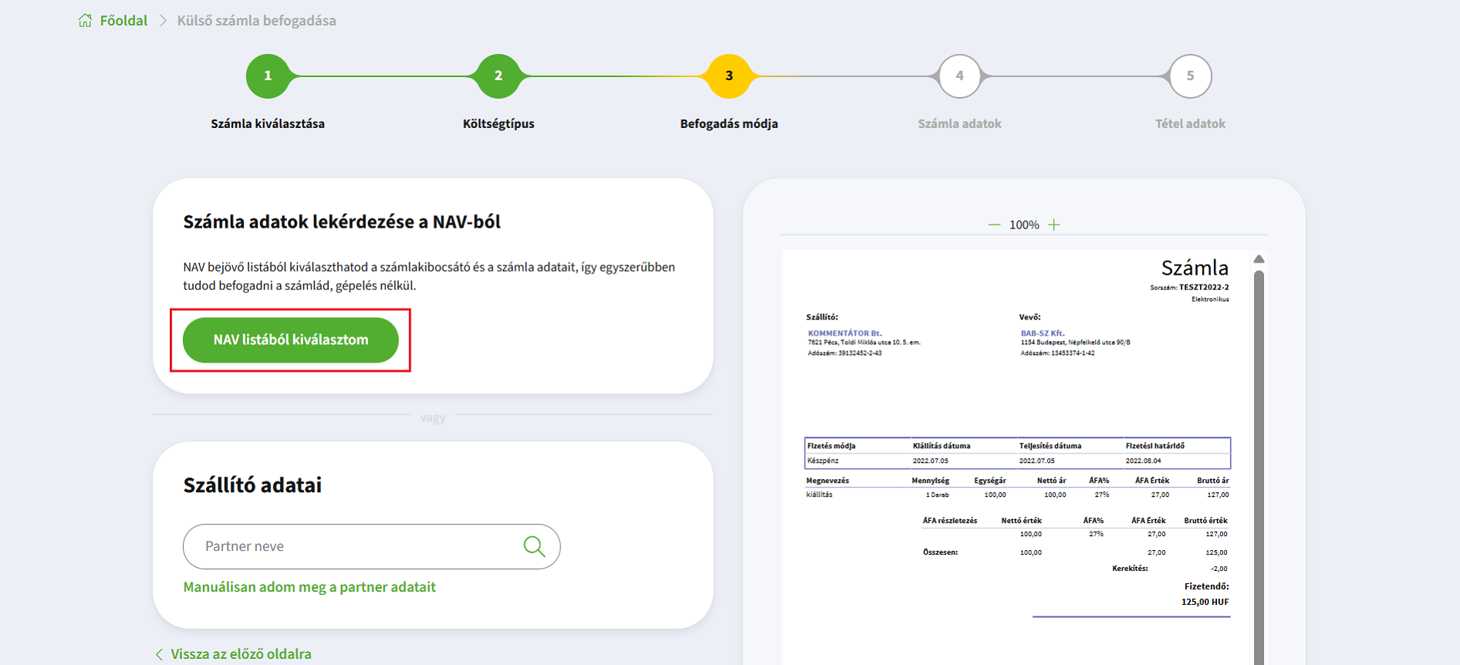This screenshot has height=665, width=1460.
Task: Click the 125,00 HUF payable amount
Action: point(1205,602)
